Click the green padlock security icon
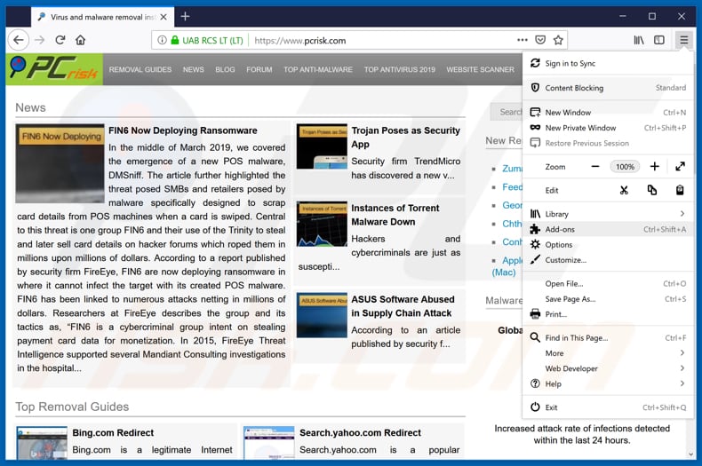702x466 pixels. (175, 40)
